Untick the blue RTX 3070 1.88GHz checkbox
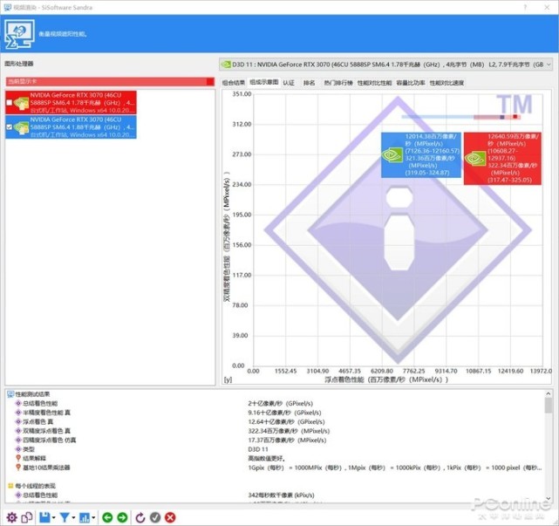Screen dimensions: 559x526 click(10, 127)
